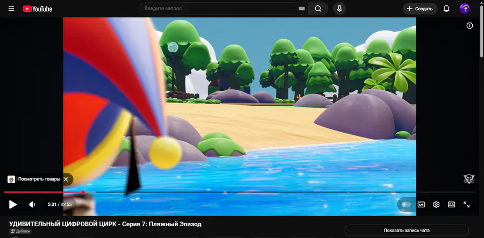Turn on subtitles
Screen dimensions: 484x238
pos(421,204)
